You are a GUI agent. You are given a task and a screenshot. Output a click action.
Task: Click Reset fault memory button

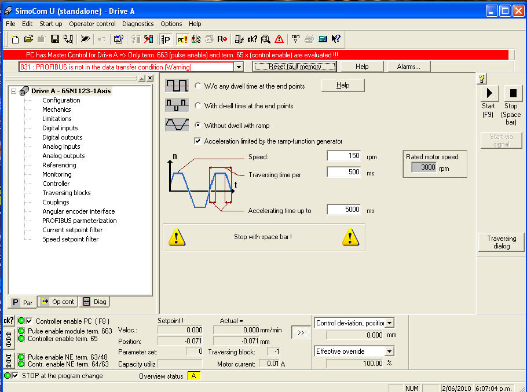[295, 67]
